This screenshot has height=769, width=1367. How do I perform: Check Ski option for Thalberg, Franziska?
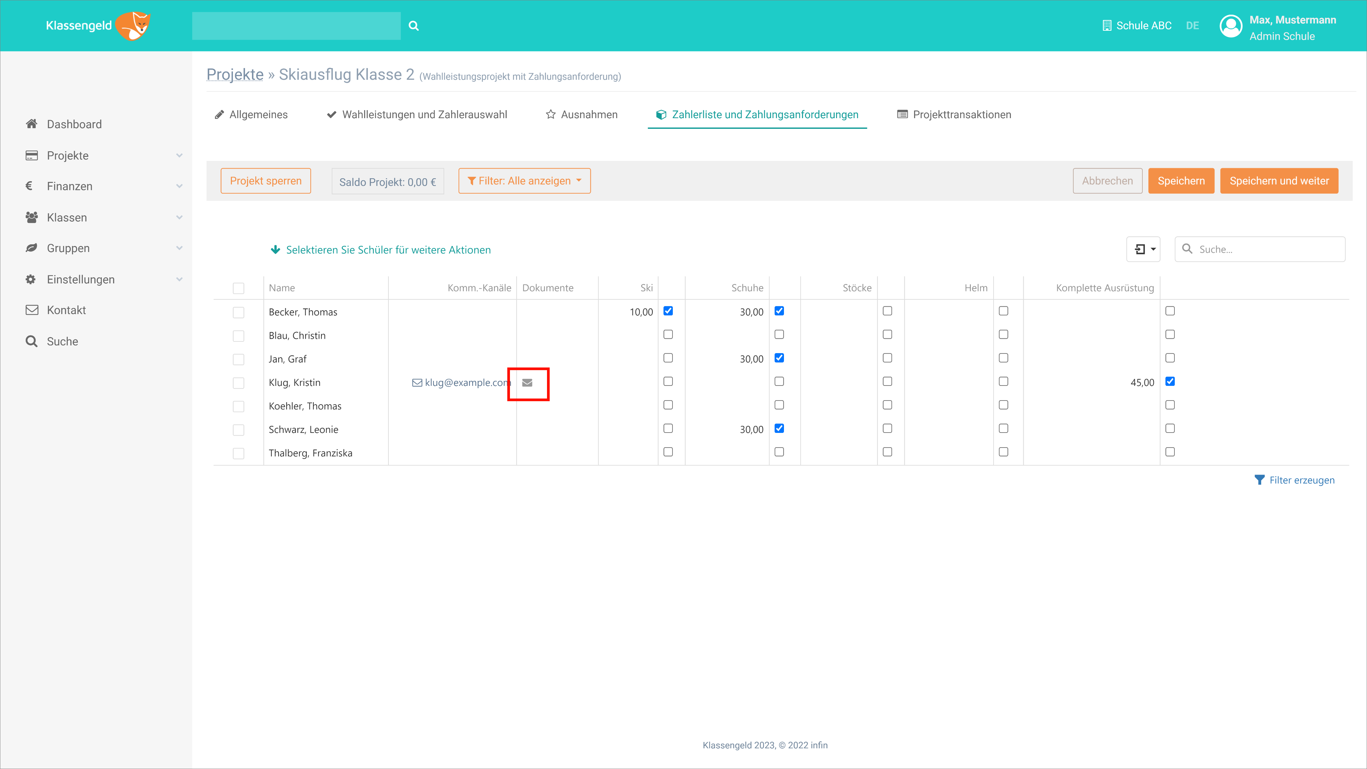tap(668, 452)
